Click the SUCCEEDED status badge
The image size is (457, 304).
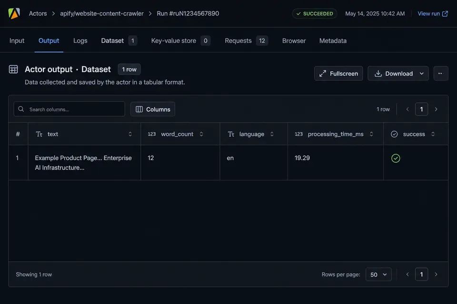pyautogui.click(x=315, y=14)
